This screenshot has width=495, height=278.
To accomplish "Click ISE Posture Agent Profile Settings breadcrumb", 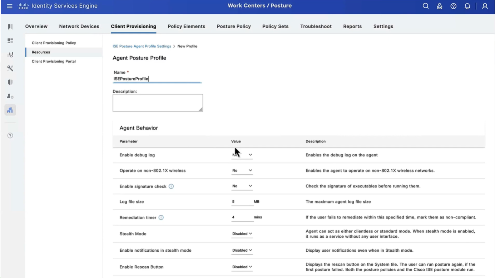I will coord(142,46).
